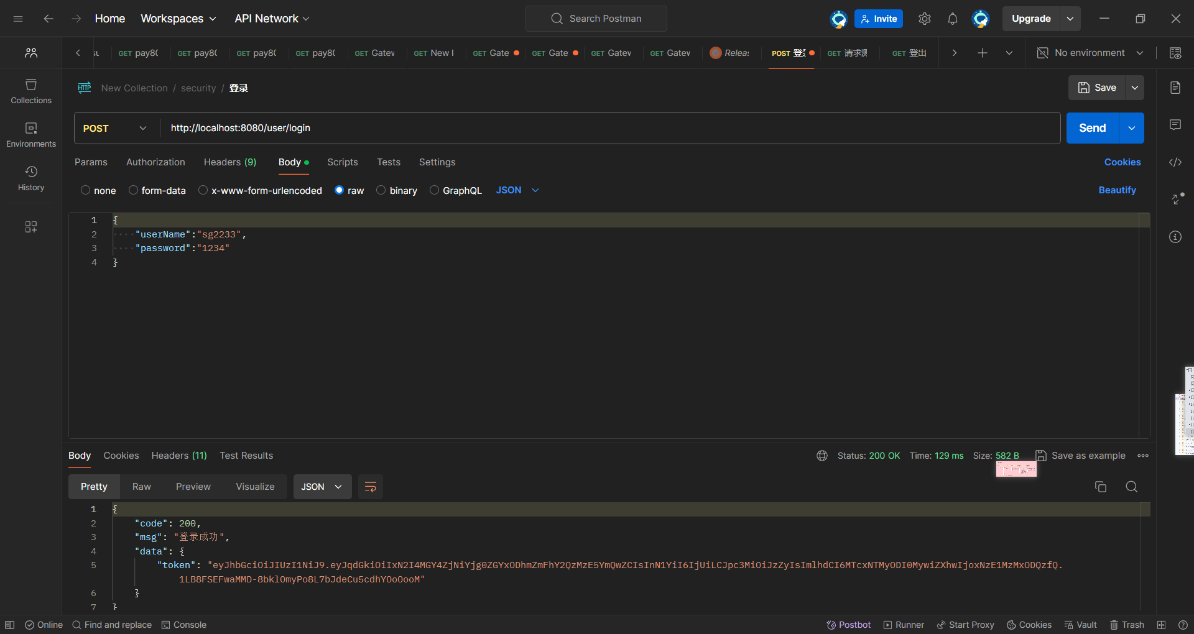Screen dimensions: 1194x634
Task: Select x-www-form-urlencoded body type
Action: 203,190
